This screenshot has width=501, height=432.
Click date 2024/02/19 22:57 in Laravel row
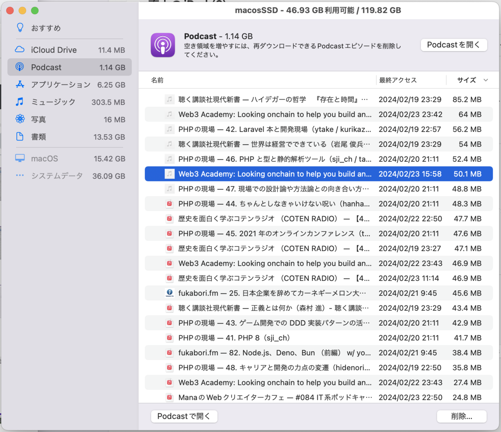coord(410,129)
